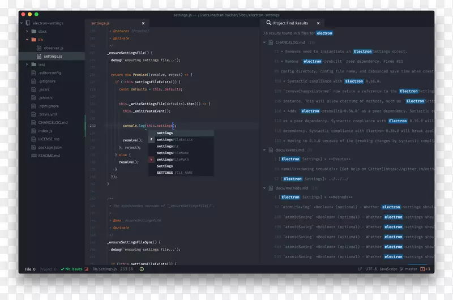The width and height of the screenshot is (453, 300).
Task: Click the circular icon after cursor position in status bar
Action: (142, 269)
